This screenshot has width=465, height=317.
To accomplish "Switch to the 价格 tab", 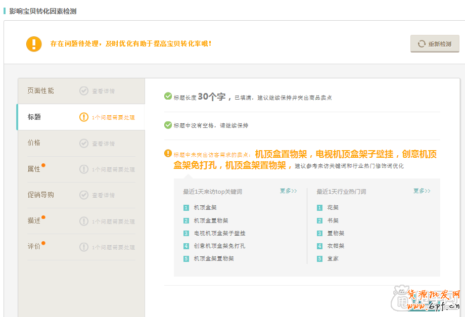I will (x=34, y=143).
